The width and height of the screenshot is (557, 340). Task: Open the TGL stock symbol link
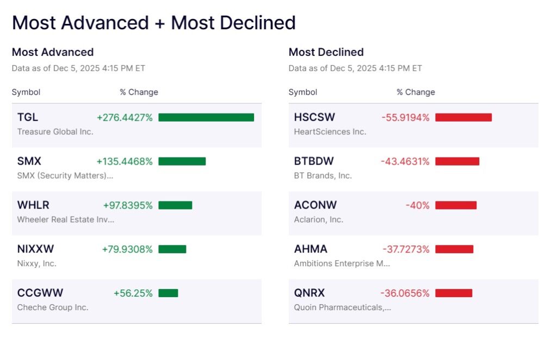28,117
